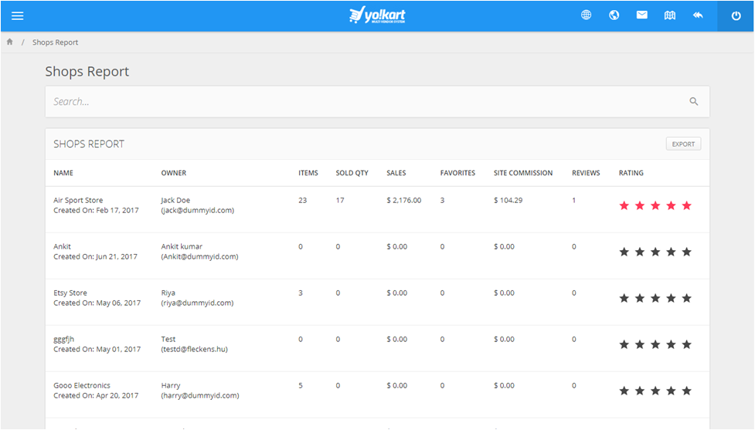755x430 pixels.
Task: Click the email riya@dummyid.com
Action: point(197,303)
